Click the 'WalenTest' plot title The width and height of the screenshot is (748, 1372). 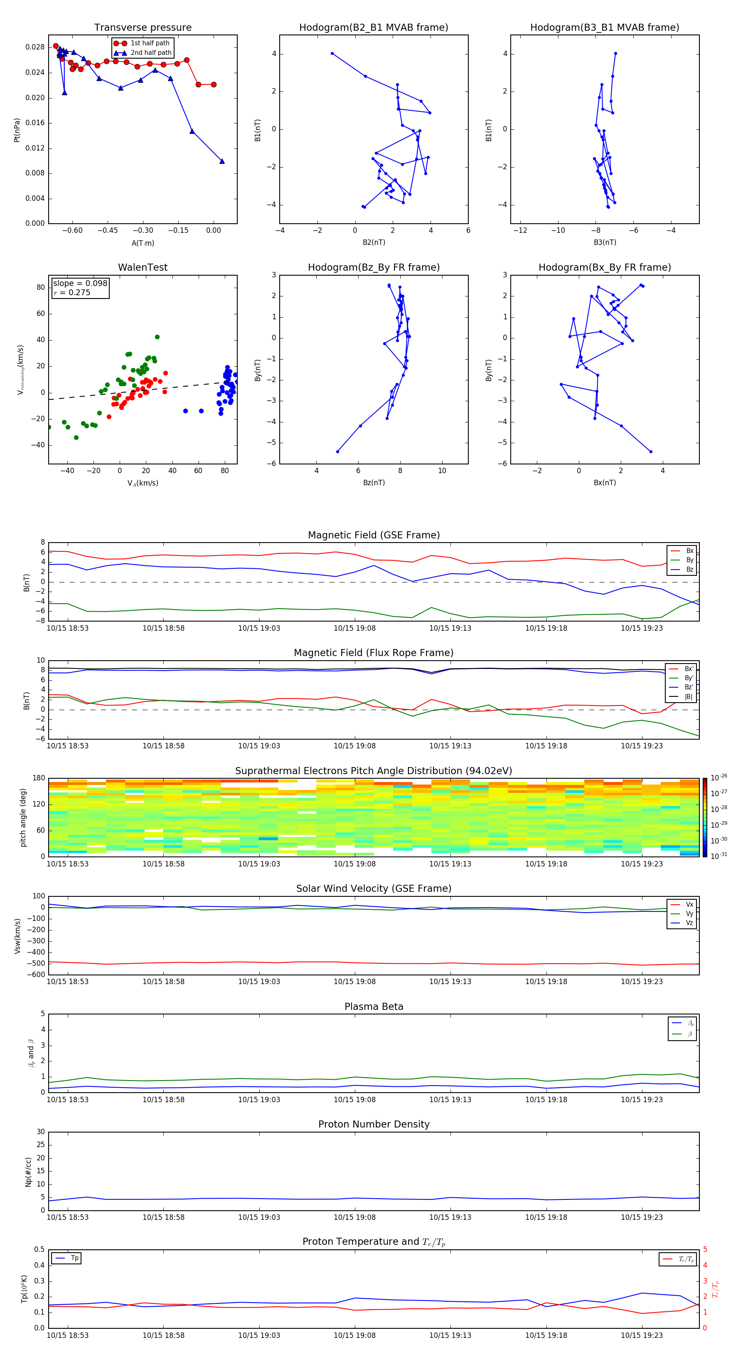143,267
